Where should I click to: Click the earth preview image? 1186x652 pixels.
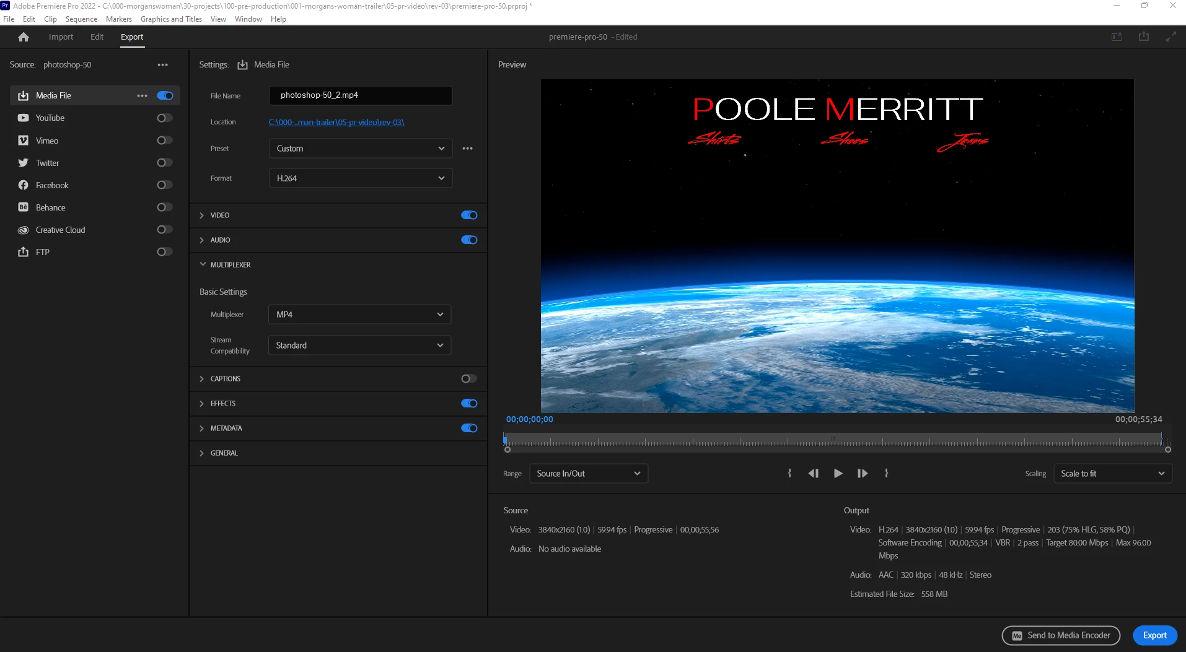click(x=837, y=246)
